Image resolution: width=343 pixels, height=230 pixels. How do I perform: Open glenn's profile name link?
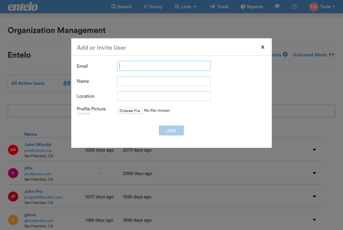click(30, 215)
